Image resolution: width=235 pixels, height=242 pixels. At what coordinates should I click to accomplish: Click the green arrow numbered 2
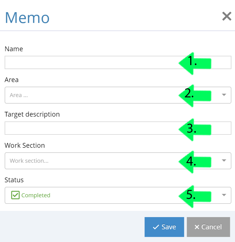pos(195,96)
